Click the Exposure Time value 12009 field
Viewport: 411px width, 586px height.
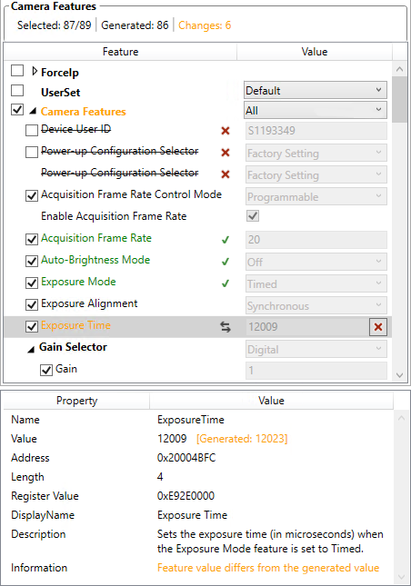306,327
